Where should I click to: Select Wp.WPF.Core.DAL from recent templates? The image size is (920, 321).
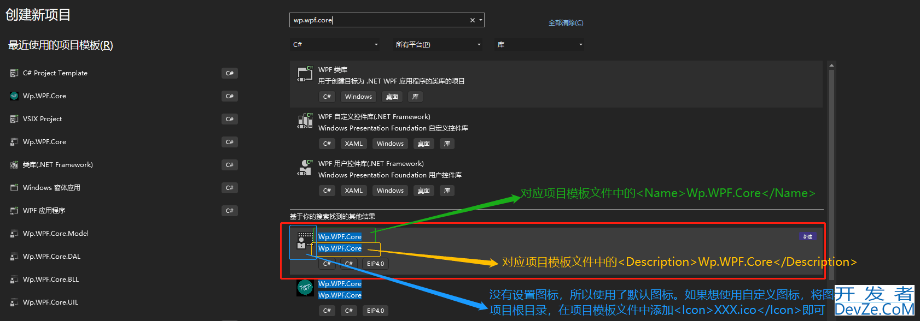pos(51,257)
